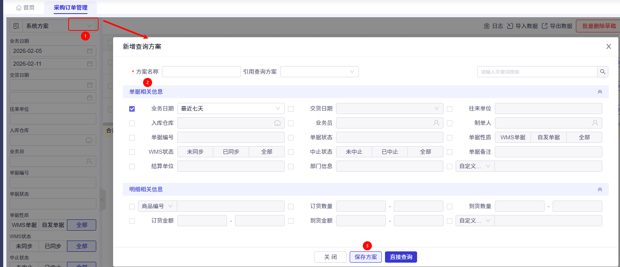
Task: Select 全部 in sidebar 单据性质
Action: point(82,225)
